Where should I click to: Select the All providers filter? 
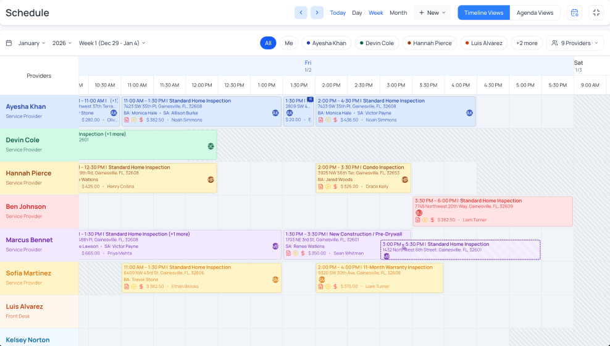(x=268, y=43)
